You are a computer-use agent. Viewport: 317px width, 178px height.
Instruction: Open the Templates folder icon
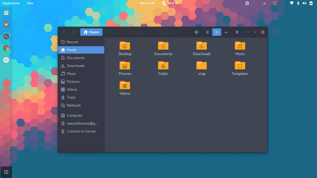pyautogui.click(x=240, y=66)
